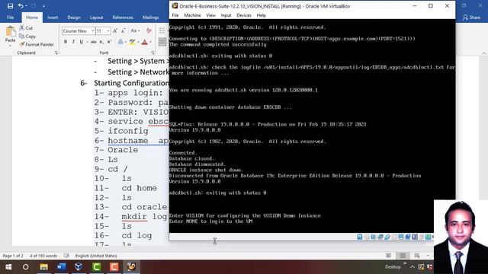Click VirtualBox green capture status indicator
Viewport: 488px width, 274px height.
[x=428, y=237]
